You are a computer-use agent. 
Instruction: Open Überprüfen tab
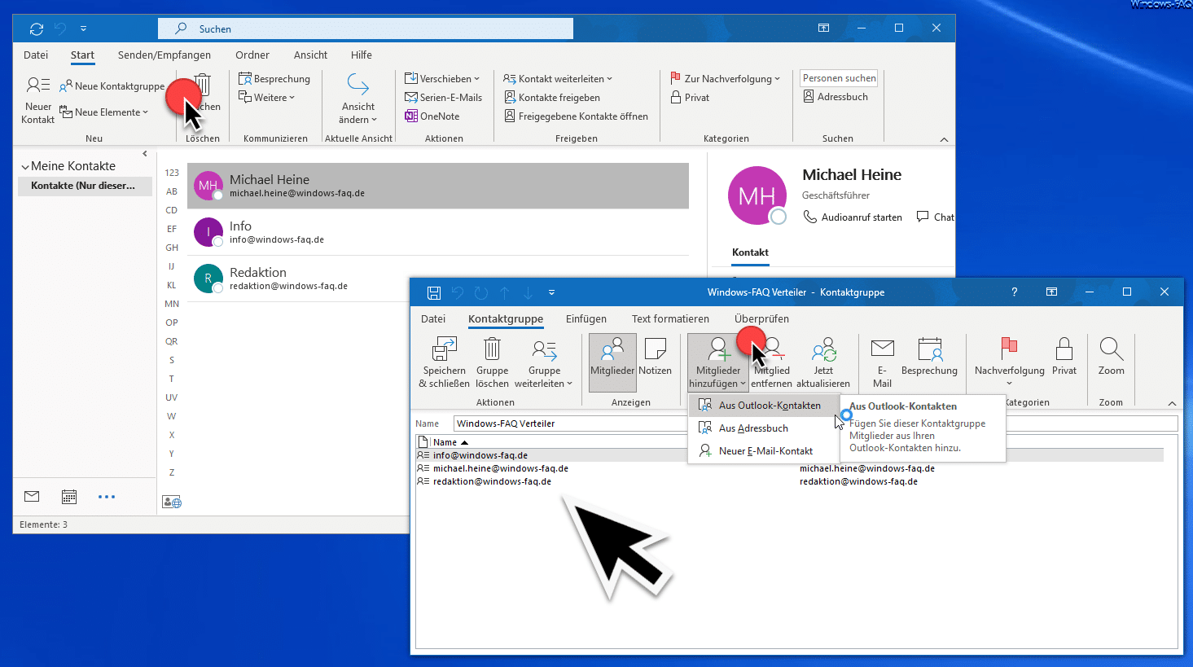[761, 319]
